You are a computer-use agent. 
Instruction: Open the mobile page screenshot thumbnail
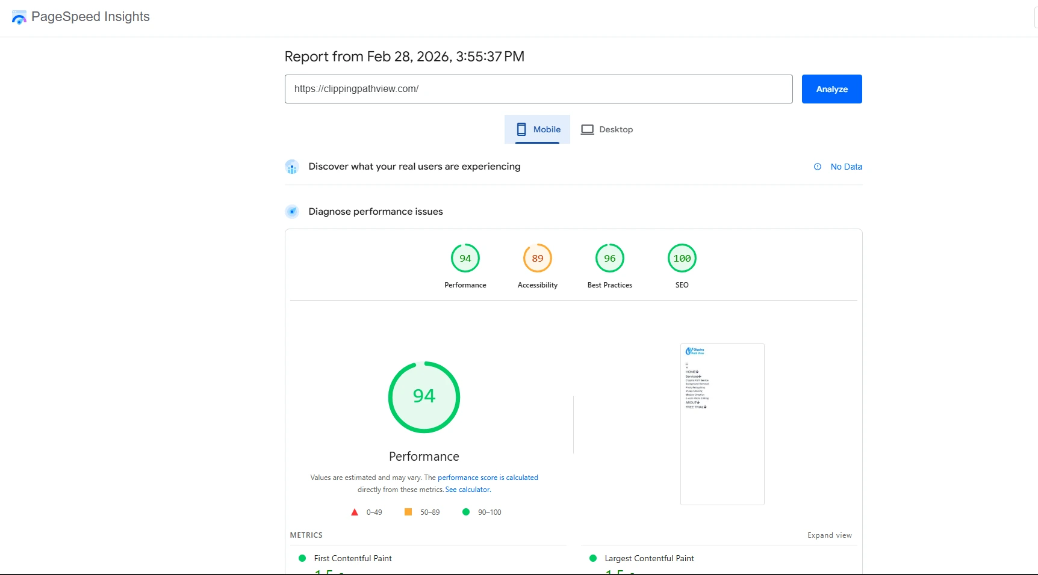[722, 424]
